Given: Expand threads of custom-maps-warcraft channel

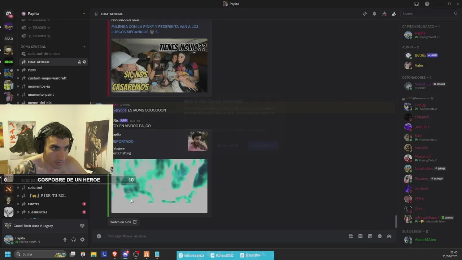Looking at the screenshot, I should click(18, 78).
